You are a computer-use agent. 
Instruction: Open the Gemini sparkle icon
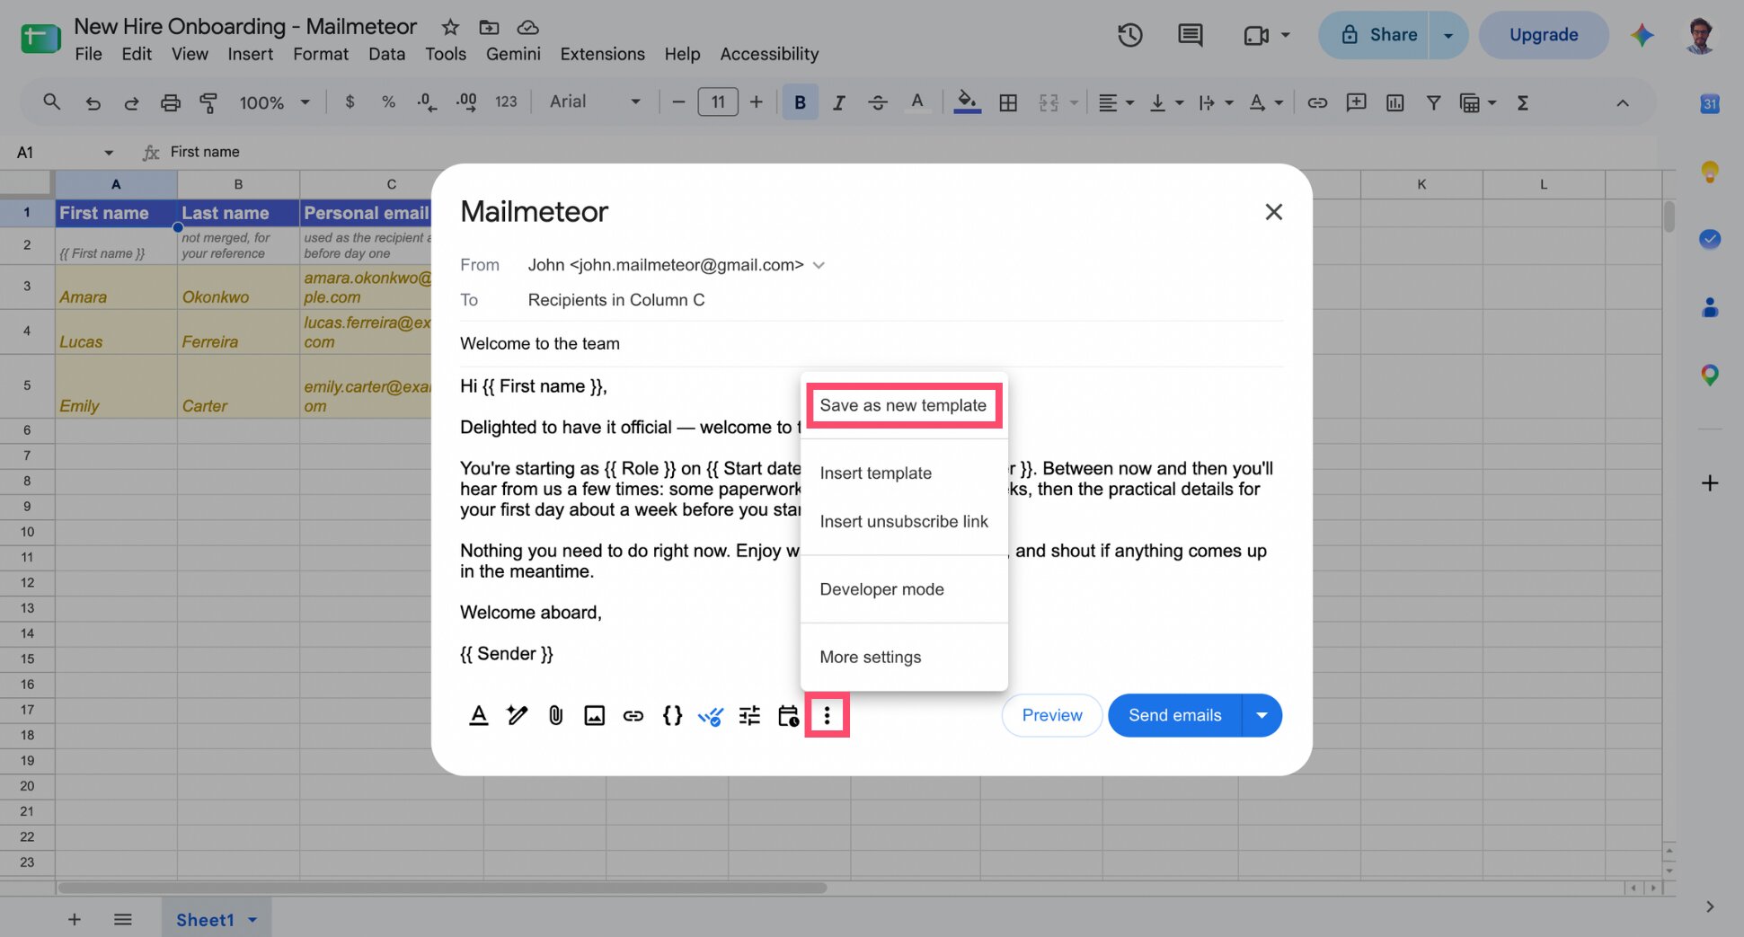tap(1642, 35)
